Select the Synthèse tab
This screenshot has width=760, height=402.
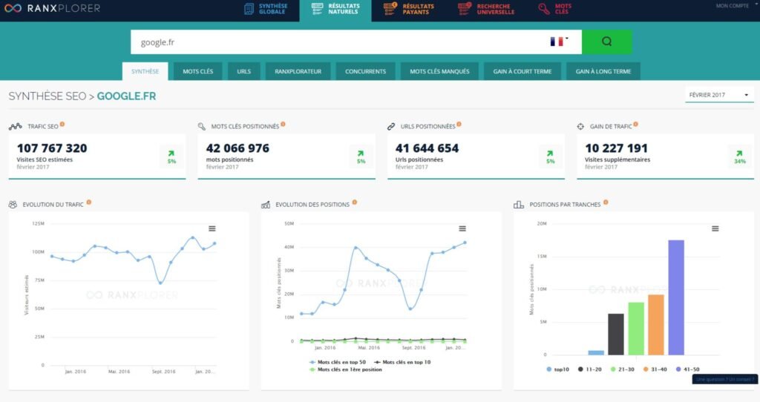(145, 71)
